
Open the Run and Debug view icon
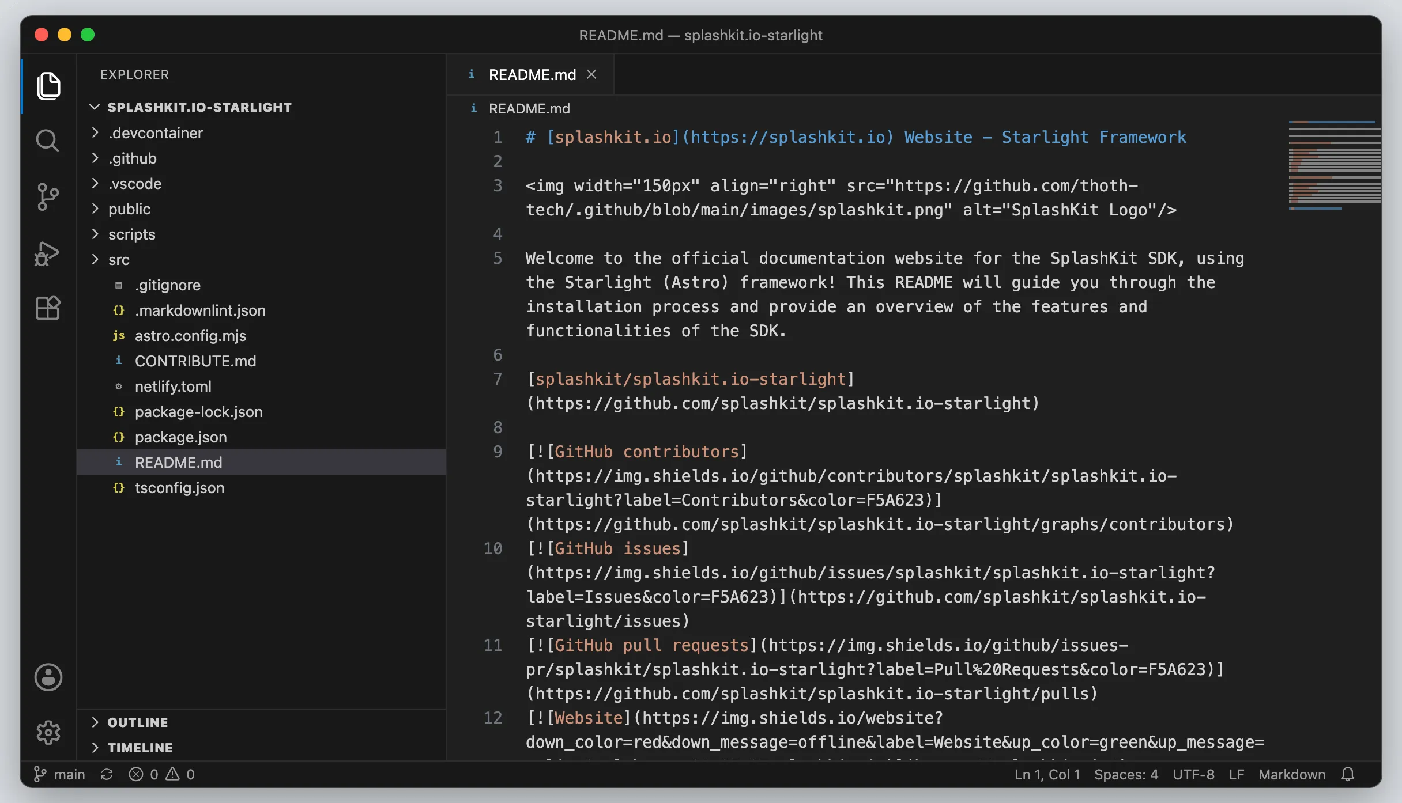click(x=47, y=253)
